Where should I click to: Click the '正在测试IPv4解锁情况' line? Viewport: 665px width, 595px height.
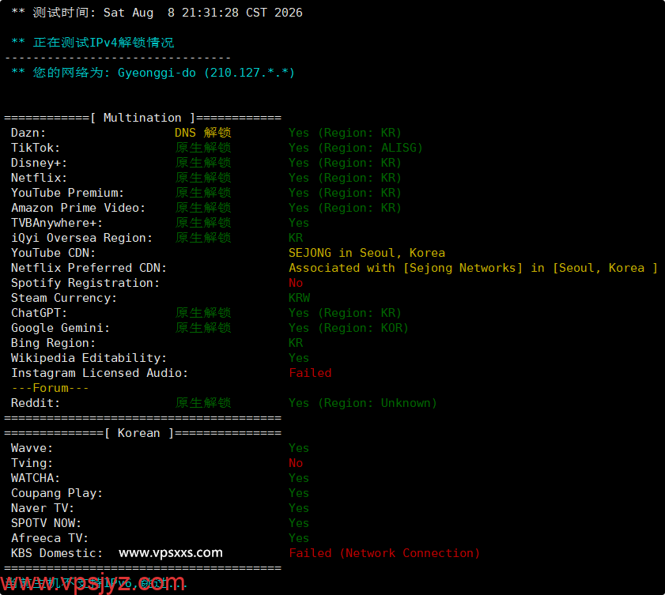click(x=104, y=43)
